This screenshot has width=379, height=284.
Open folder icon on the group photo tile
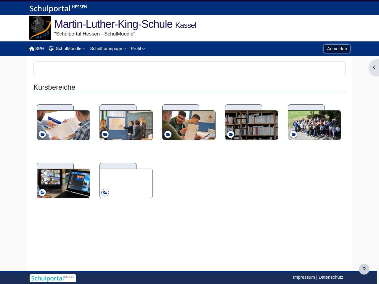click(293, 134)
